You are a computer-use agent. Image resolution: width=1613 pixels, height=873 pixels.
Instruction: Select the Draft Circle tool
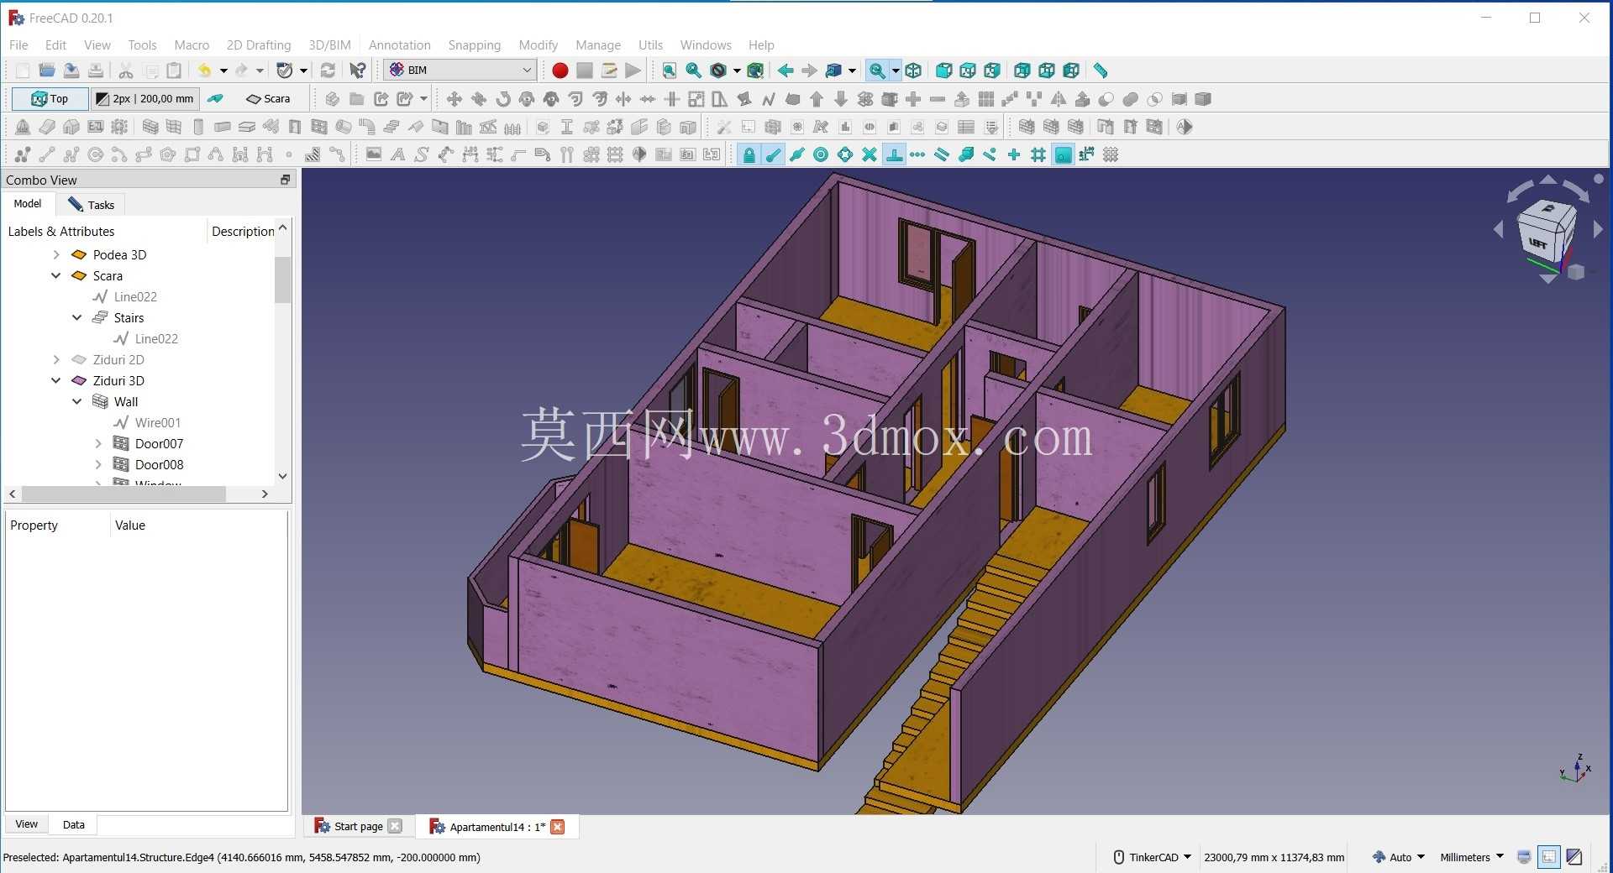coord(96,154)
